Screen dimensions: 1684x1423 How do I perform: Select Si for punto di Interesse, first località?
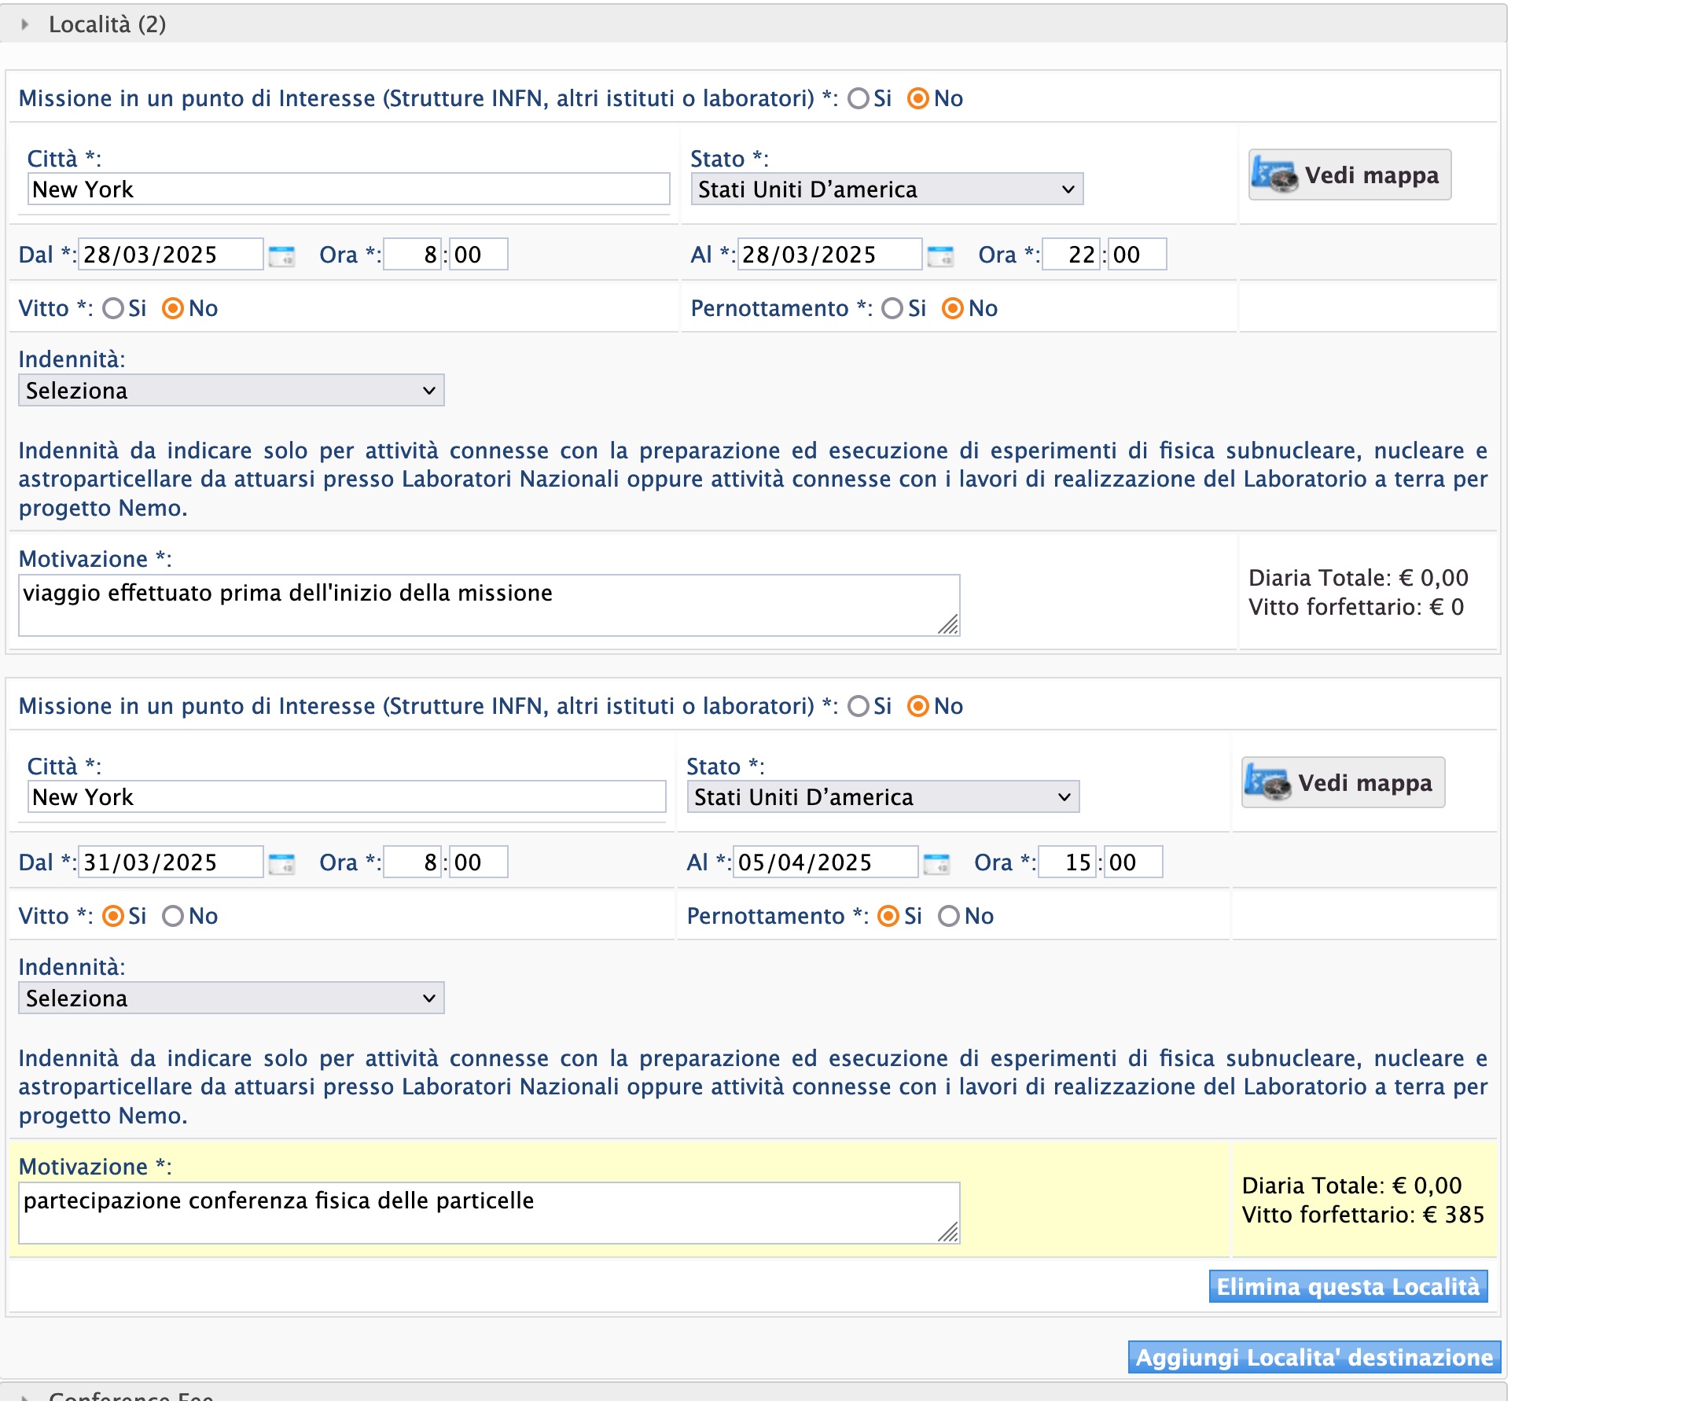pyautogui.click(x=859, y=98)
